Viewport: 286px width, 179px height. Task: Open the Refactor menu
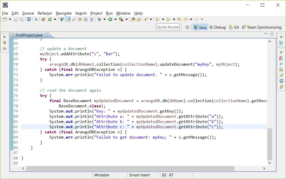tap(45, 13)
